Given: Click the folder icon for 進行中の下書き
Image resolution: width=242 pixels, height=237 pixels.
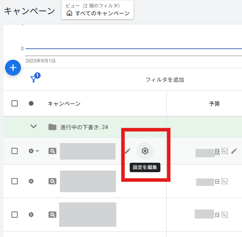Looking at the screenshot, I should (x=52, y=127).
